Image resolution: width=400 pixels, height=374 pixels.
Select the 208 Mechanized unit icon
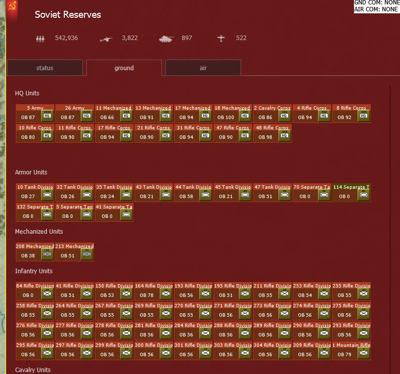coord(47,254)
